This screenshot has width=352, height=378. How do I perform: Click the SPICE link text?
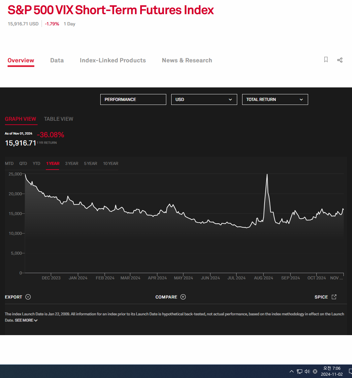tap(321, 297)
